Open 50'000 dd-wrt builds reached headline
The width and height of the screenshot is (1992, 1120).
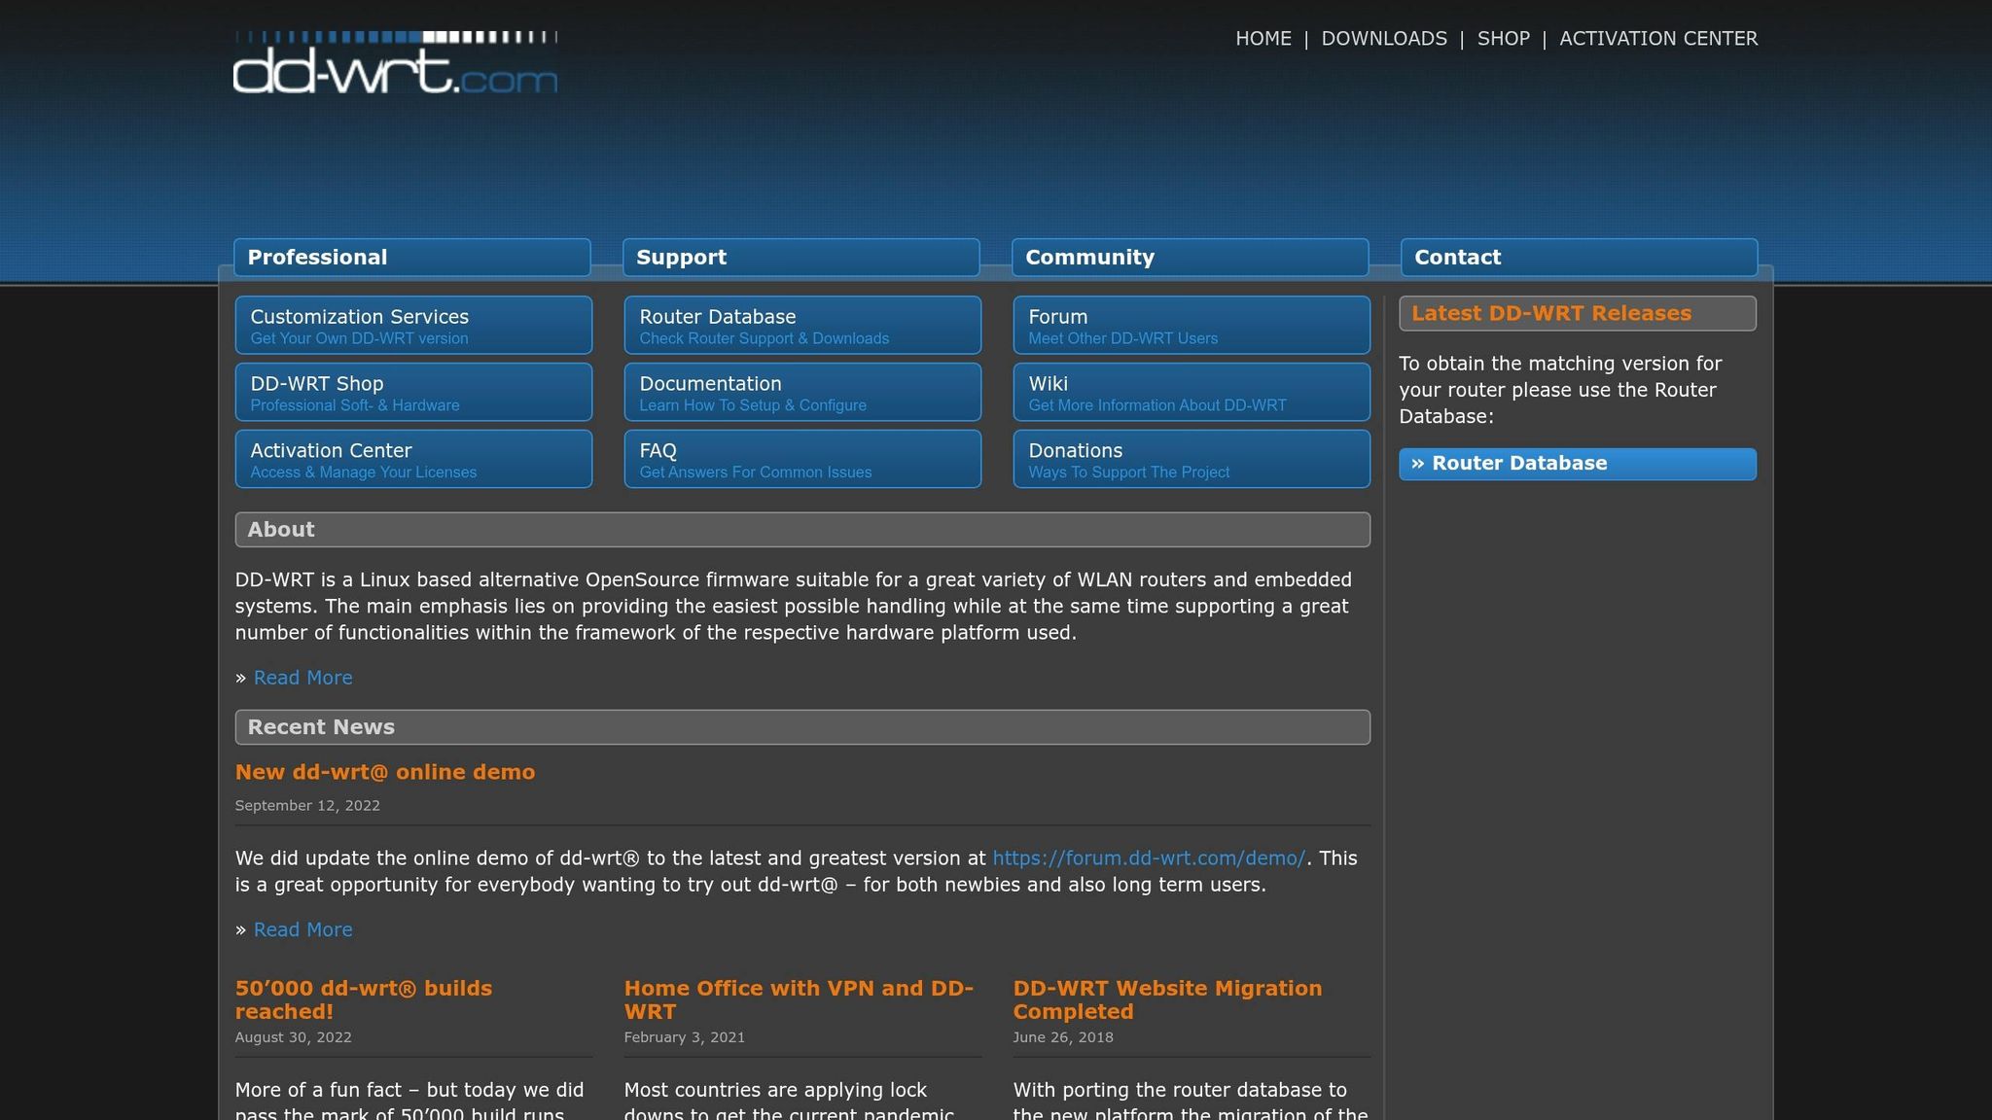[x=364, y=999]
